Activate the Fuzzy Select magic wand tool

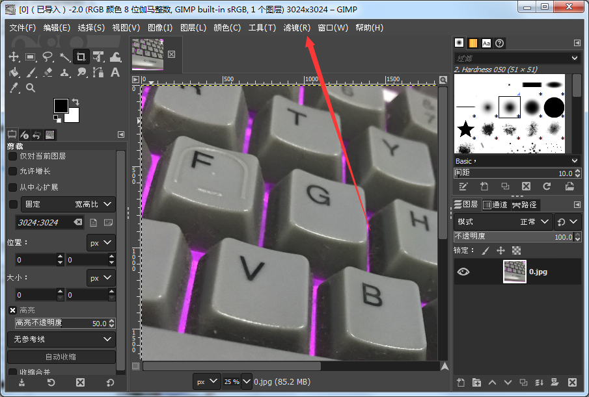pyautogui.click(x=64, y=57)
